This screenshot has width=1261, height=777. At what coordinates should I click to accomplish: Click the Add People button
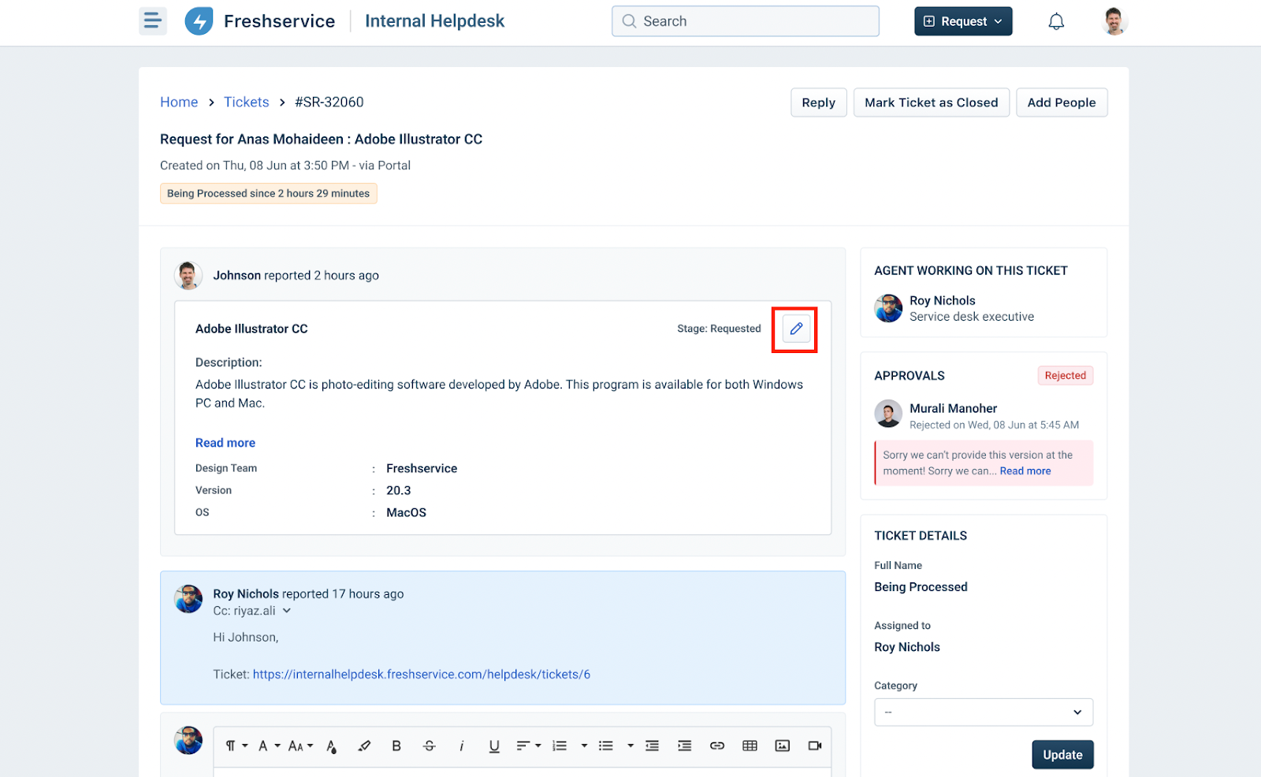[x=1062, y=102]
